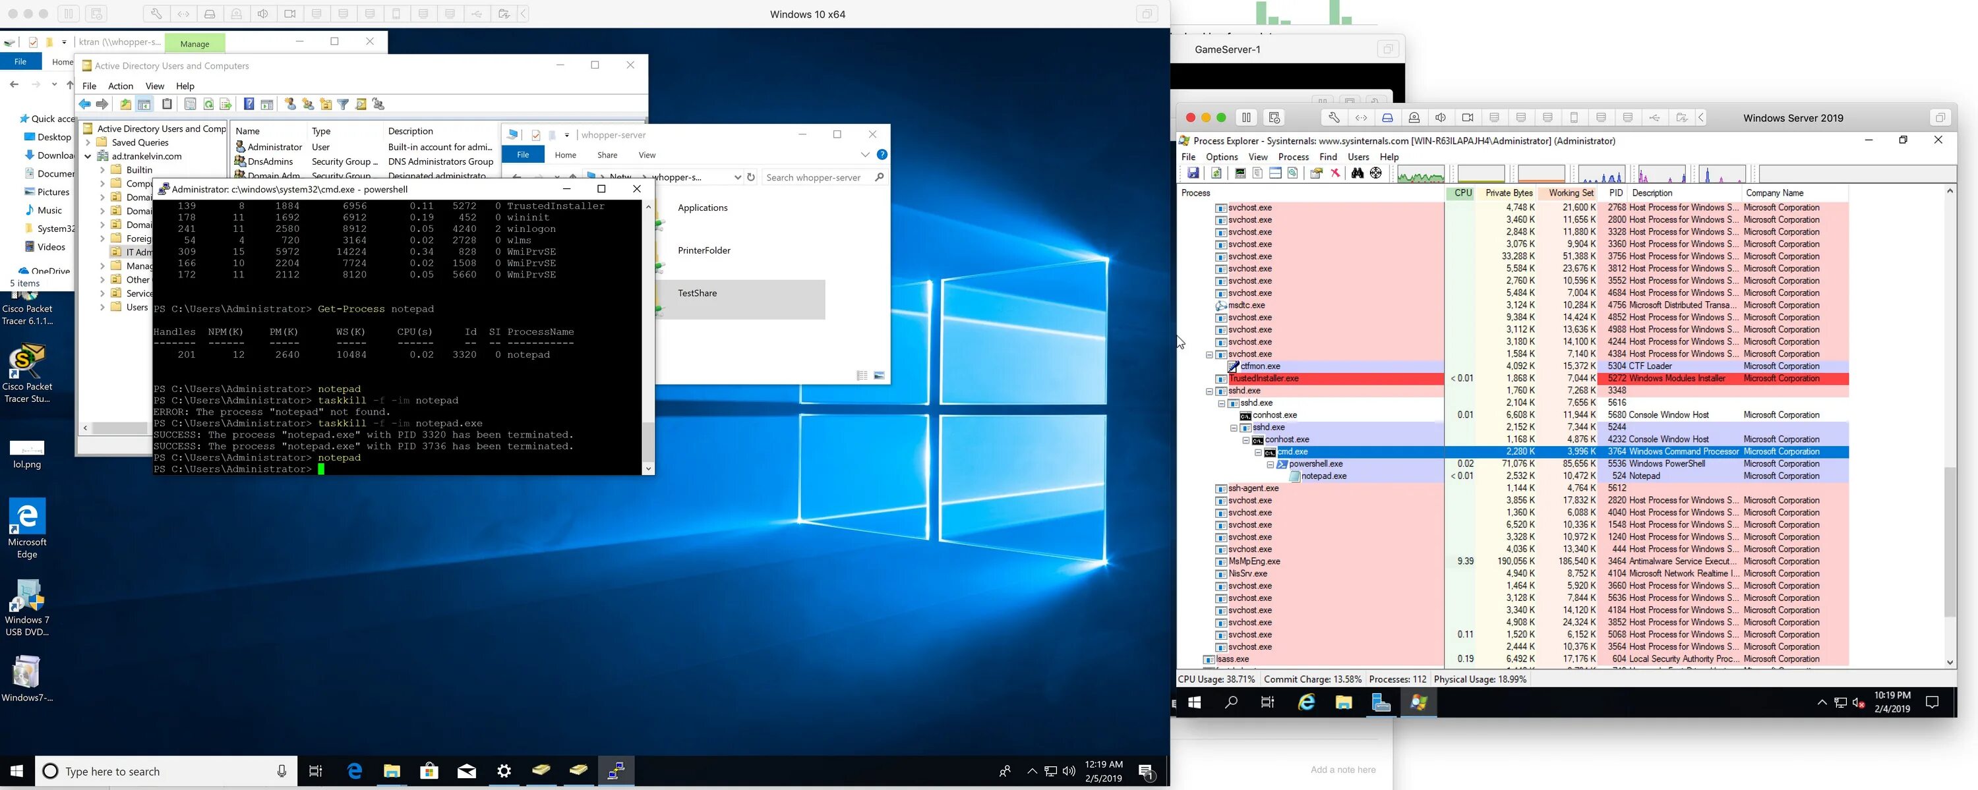Expand ribbon chevron in whopper-server window
The height and width of the screenshot is (790, 1978).
865,154
